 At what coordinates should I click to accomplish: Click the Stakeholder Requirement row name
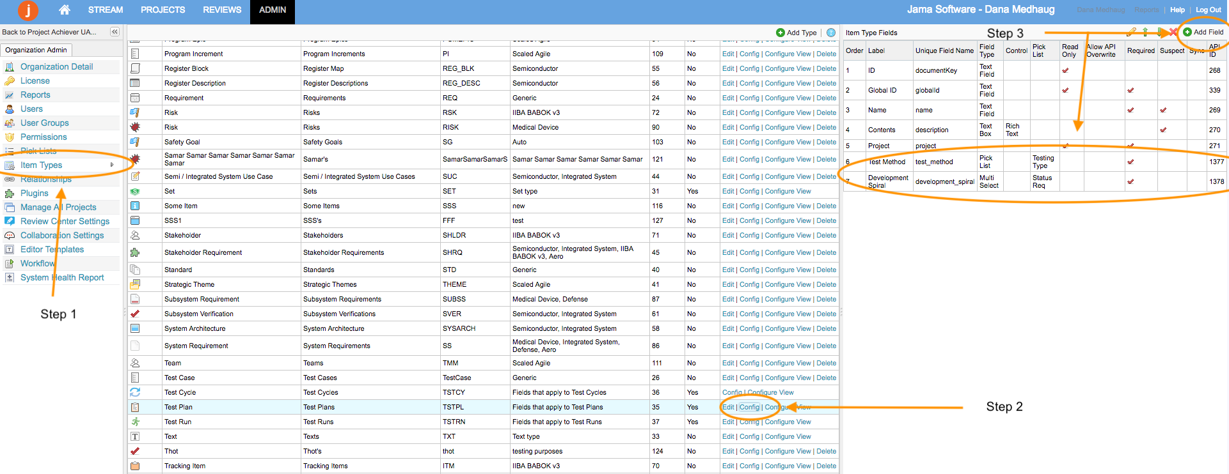[x=203, y=252]
